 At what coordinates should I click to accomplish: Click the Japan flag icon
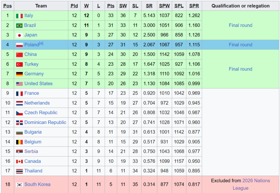[19, 35]
